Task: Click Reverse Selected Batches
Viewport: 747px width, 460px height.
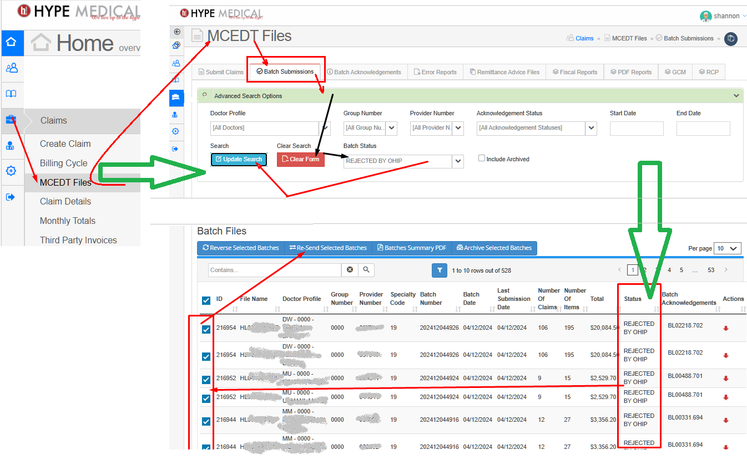Action: click(x=241, y=248)
